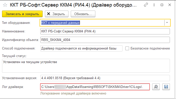The width and height of the screenshot is (176, 99).
Task: Save driver log with floppy icon
Action: tap(166, 87)
